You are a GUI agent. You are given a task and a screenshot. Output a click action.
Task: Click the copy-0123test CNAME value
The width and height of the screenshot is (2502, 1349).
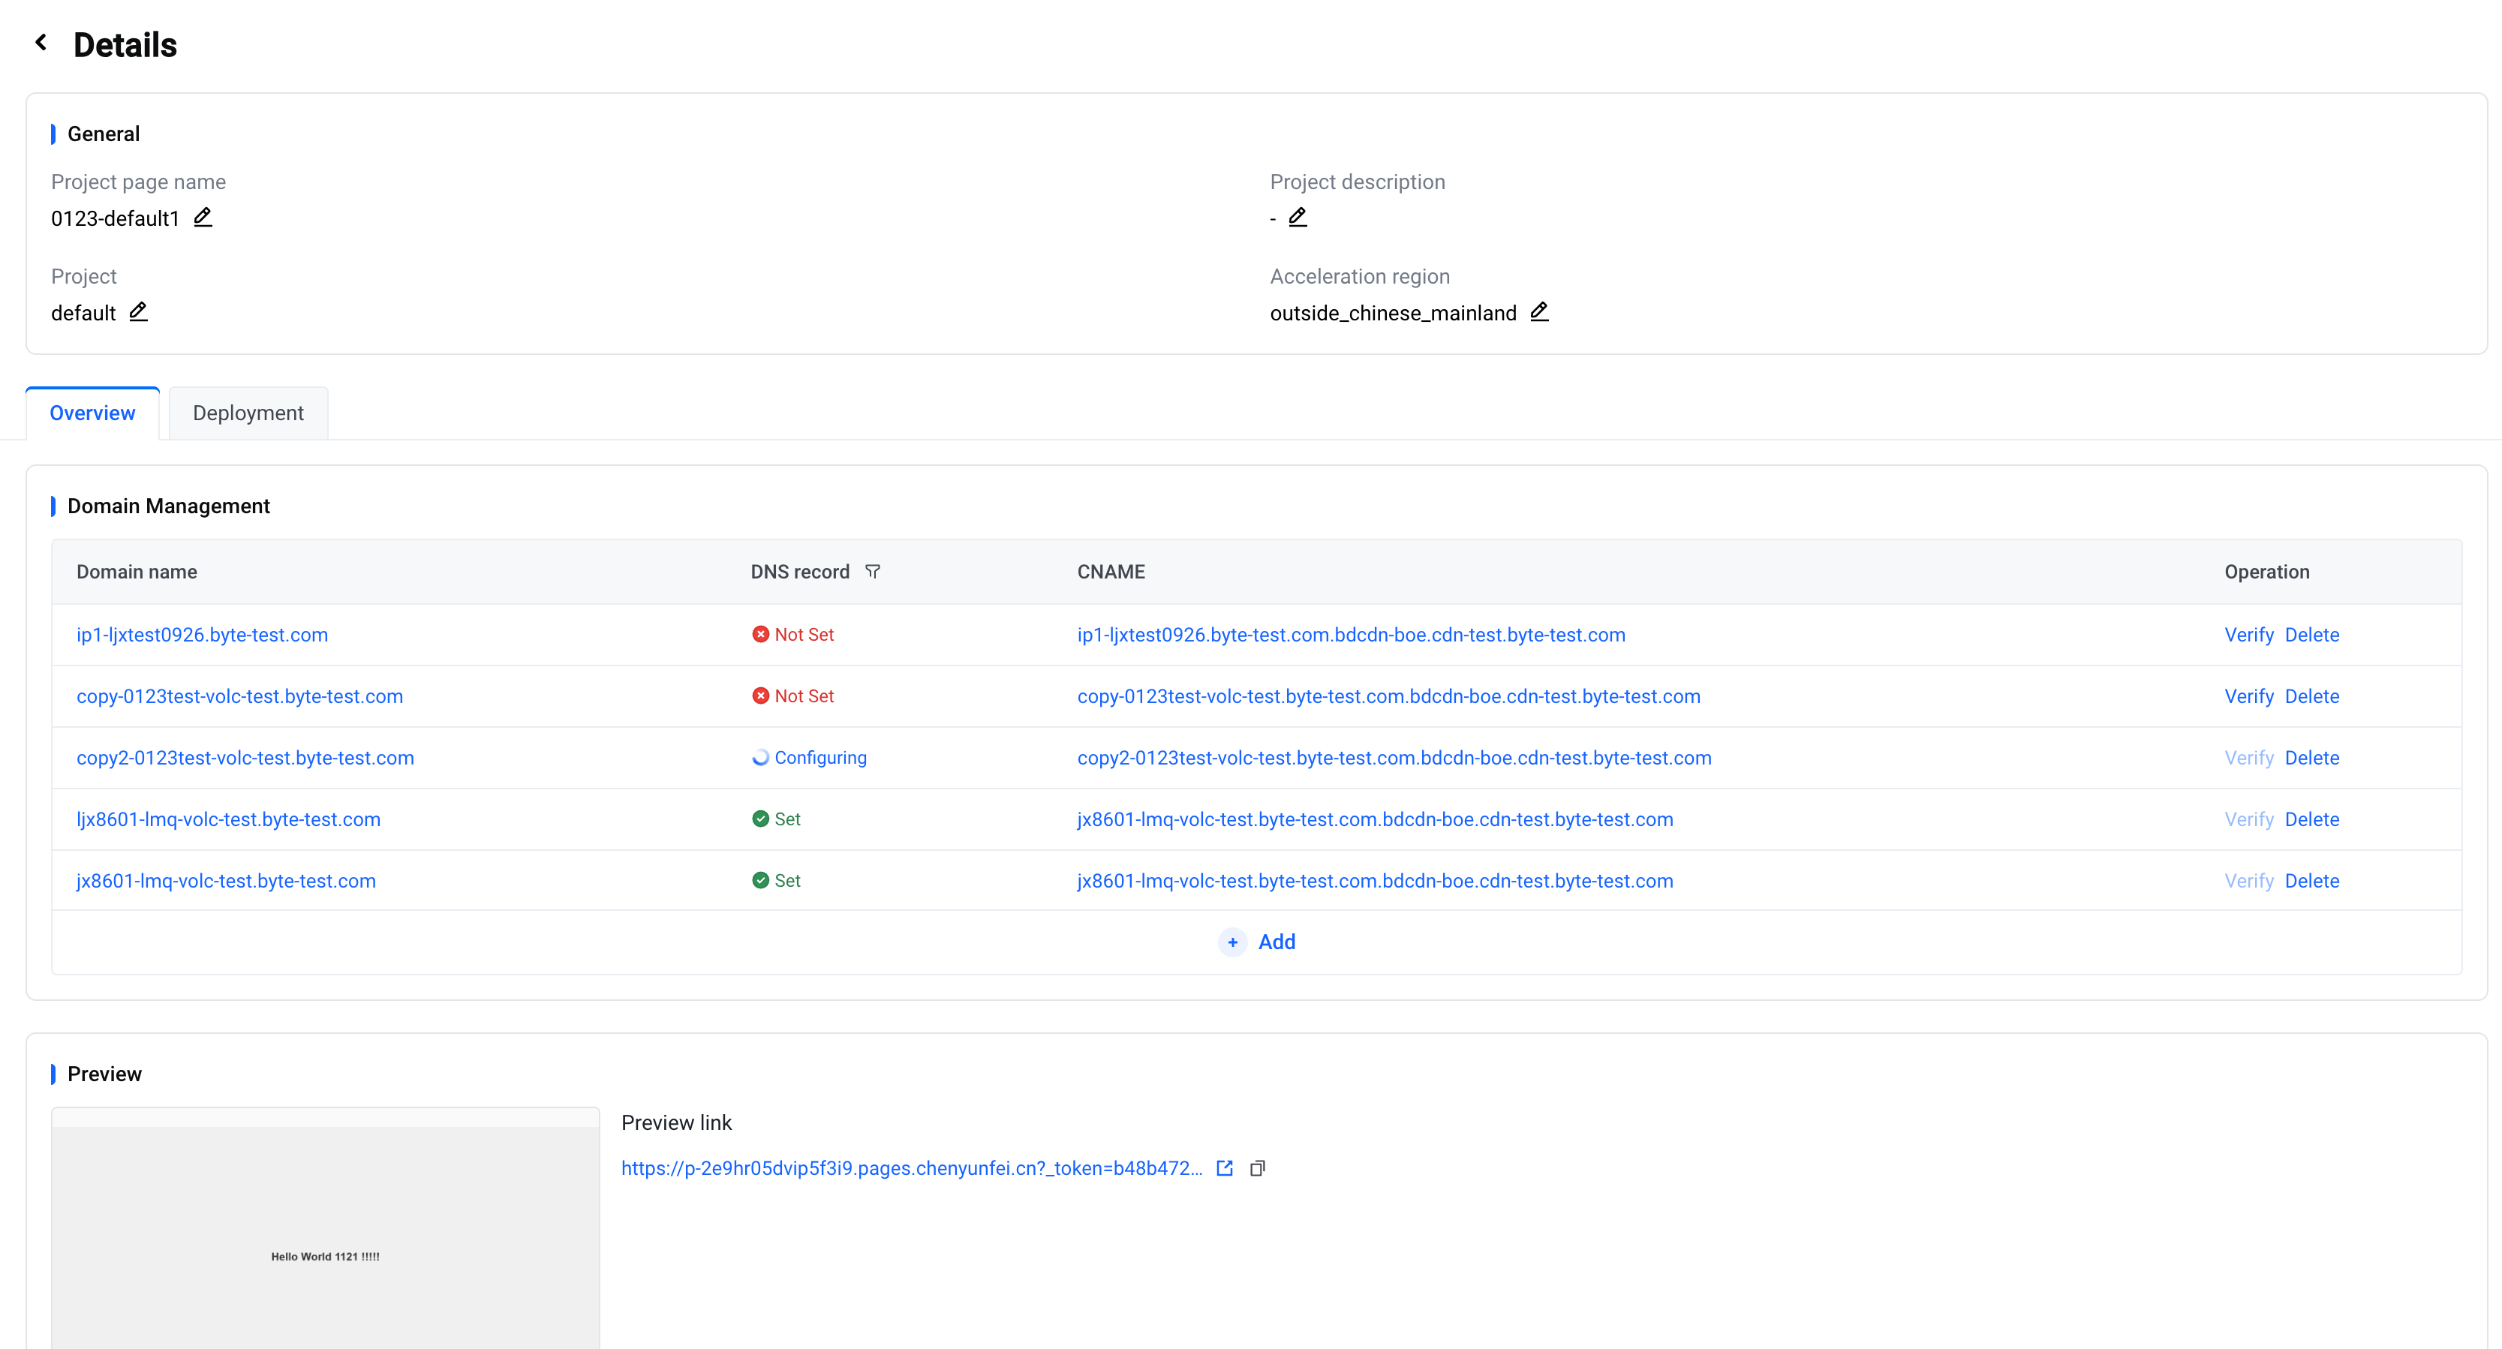click(1388, 696)
